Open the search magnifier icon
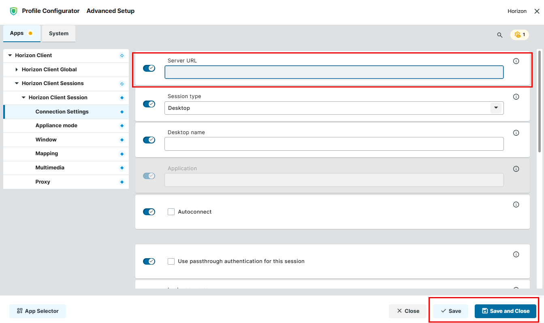The image size is (544, 323). pyautogui.click(x=499, y=35)
